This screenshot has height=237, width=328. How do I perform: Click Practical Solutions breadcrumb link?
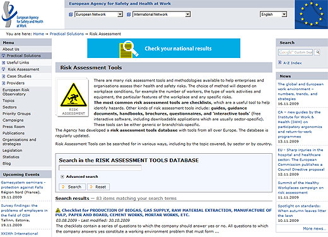(x=67, y=34)
